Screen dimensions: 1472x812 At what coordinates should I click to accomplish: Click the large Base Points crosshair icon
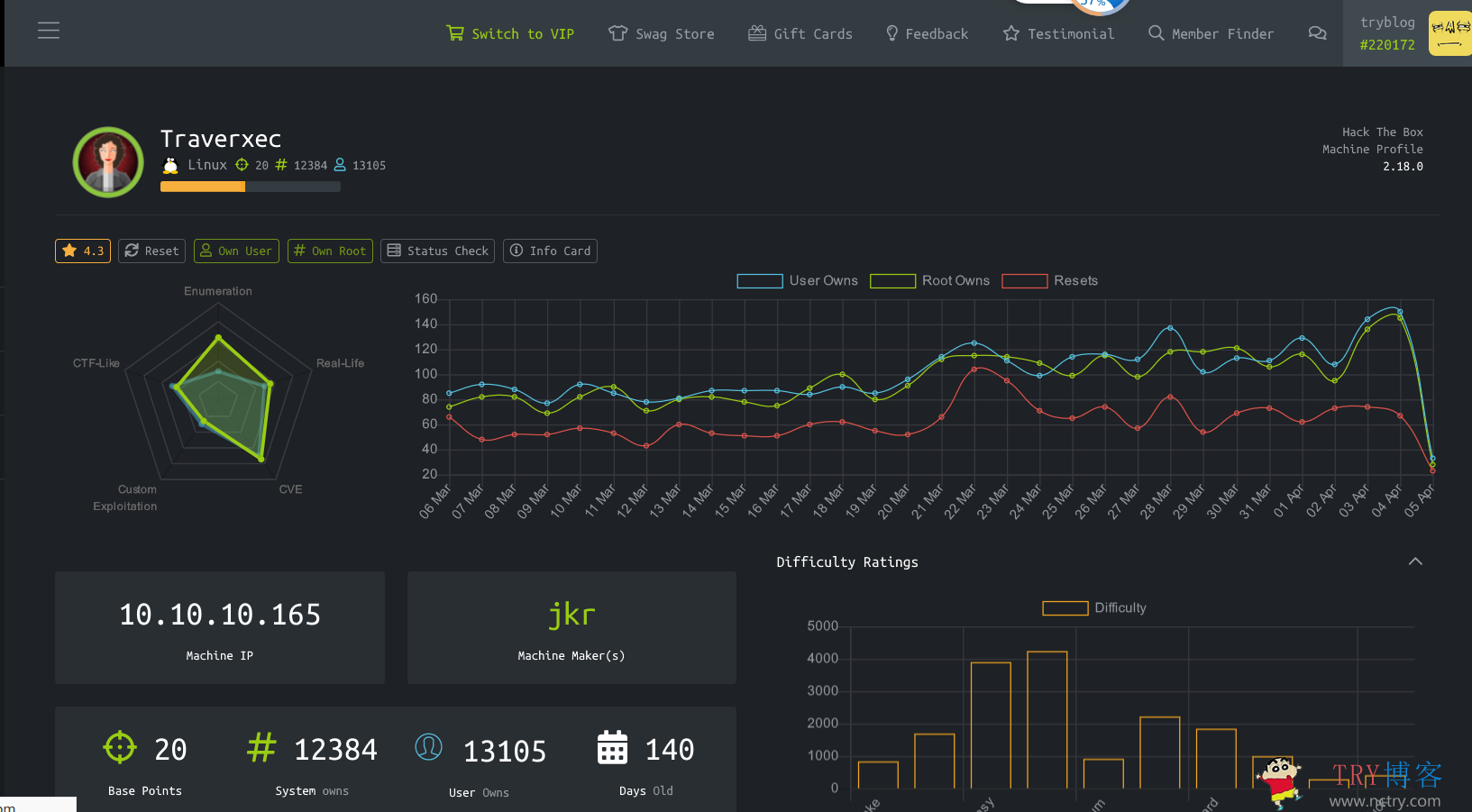coord(120,747)
